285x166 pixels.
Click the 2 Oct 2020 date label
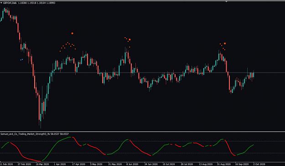pos(259,164)
